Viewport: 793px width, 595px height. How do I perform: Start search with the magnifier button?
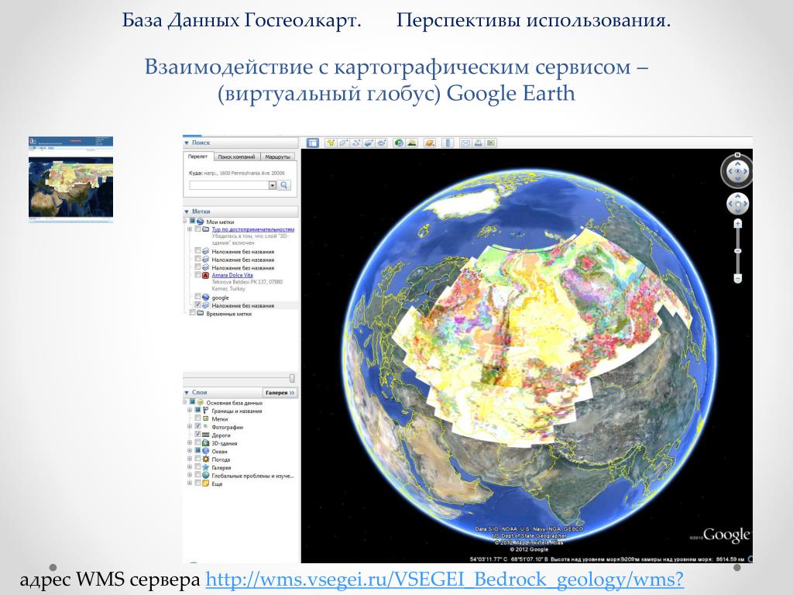(284, 185)
